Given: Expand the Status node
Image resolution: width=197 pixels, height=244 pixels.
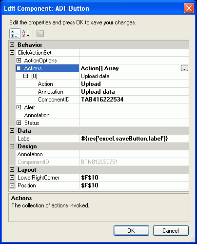Looking at the screenshot, I should click(19, 123).
